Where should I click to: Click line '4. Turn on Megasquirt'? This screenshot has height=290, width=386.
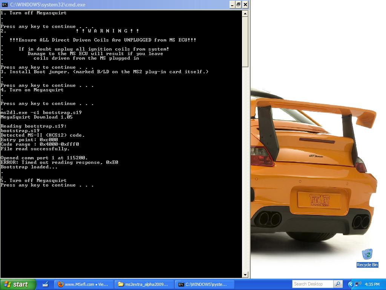pyautogui.click(x=32, y=90)
